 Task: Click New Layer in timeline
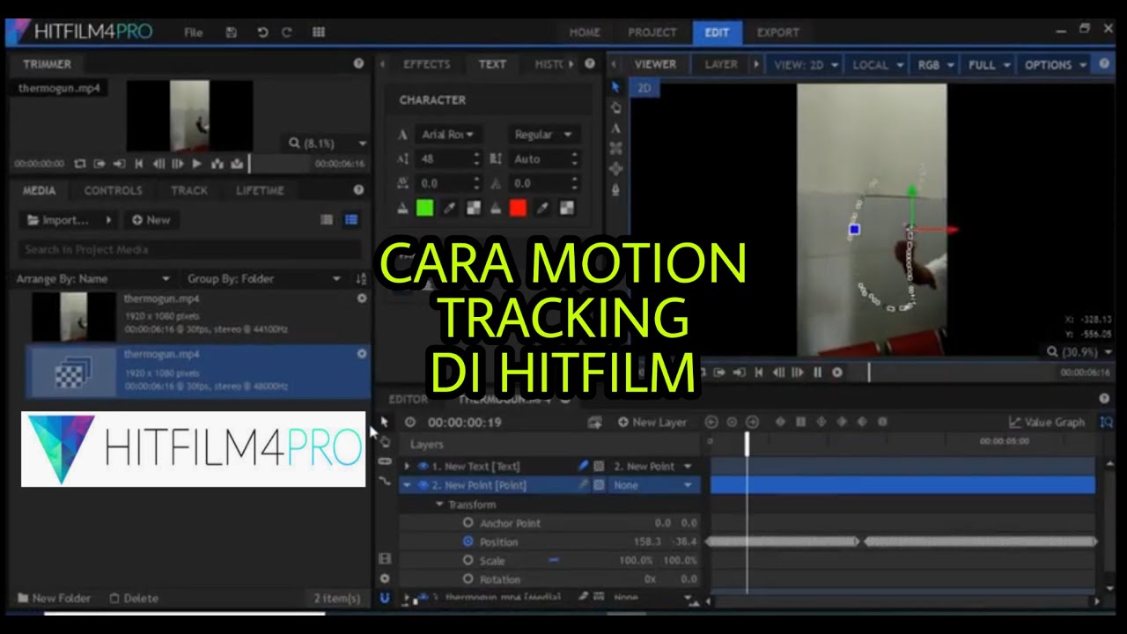point(652,423)
